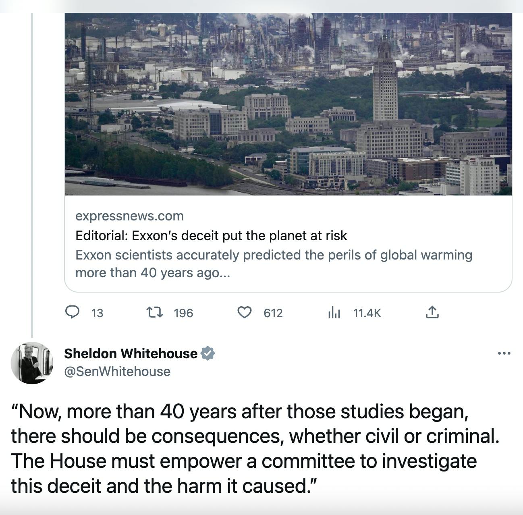
Task: Open Sheldon Whitehouse's profile picture
Action: click(x=32, y=363)
